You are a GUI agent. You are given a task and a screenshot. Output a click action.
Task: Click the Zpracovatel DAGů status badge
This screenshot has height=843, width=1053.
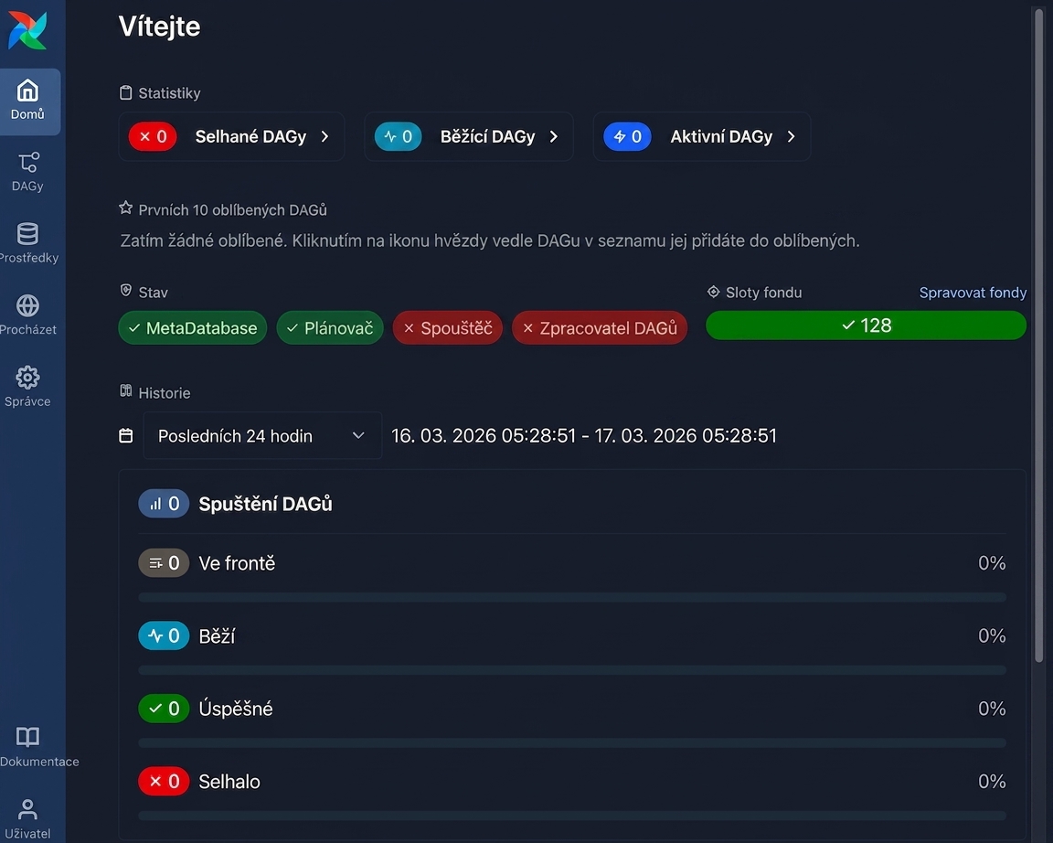click(600, 328)
